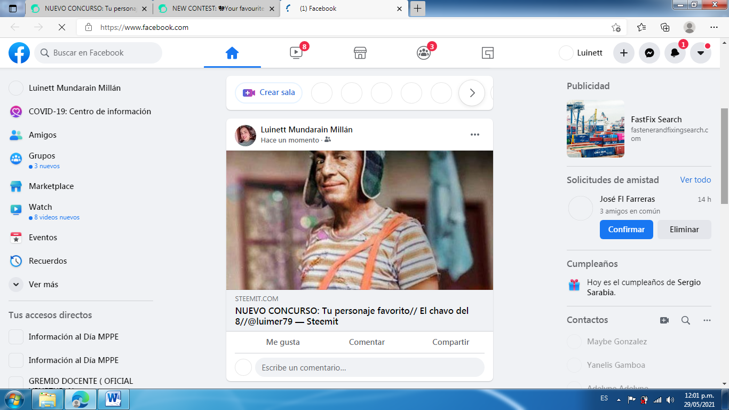Click the Facebook logo icon

click(x=19, y=53)
